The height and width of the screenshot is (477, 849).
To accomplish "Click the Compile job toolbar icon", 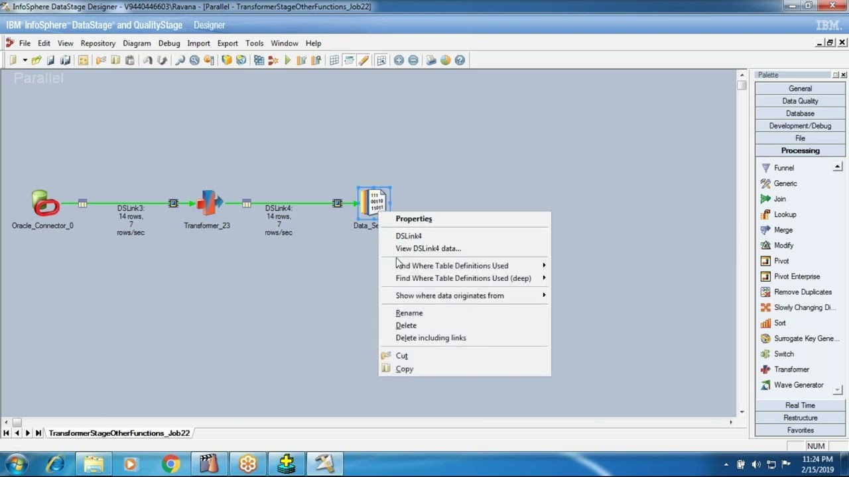I will [x=259, y=60].
